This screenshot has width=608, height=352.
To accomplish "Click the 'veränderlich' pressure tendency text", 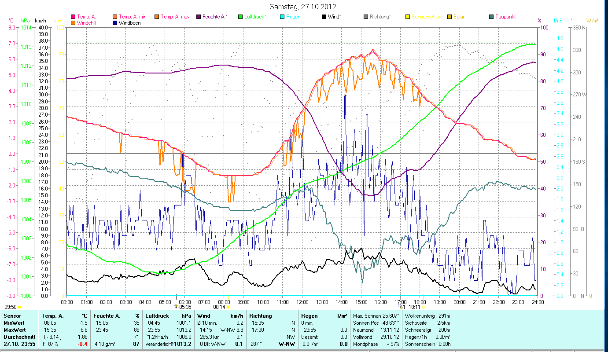I will tap(158, 344).
